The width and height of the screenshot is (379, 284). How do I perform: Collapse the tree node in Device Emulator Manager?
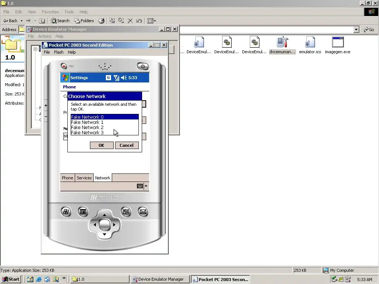[x=35, y=49]
